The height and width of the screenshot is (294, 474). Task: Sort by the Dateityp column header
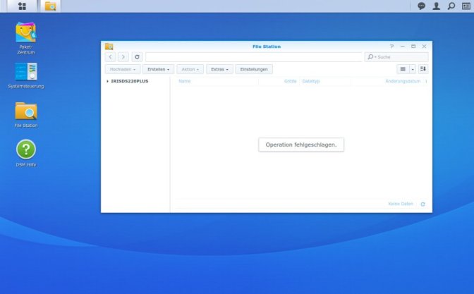[311, 81]
